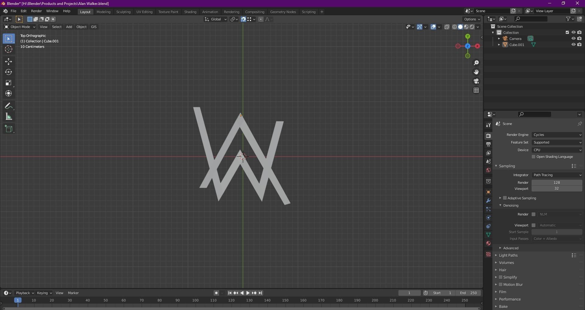Open the Integrator Path Tracing dropdown
Viewport: 585px width, 310px height.
557,175
